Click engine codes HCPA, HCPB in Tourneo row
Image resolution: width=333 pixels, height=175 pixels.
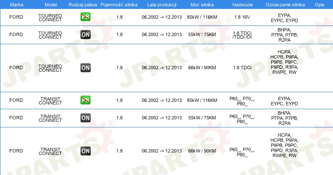(284, 62)
